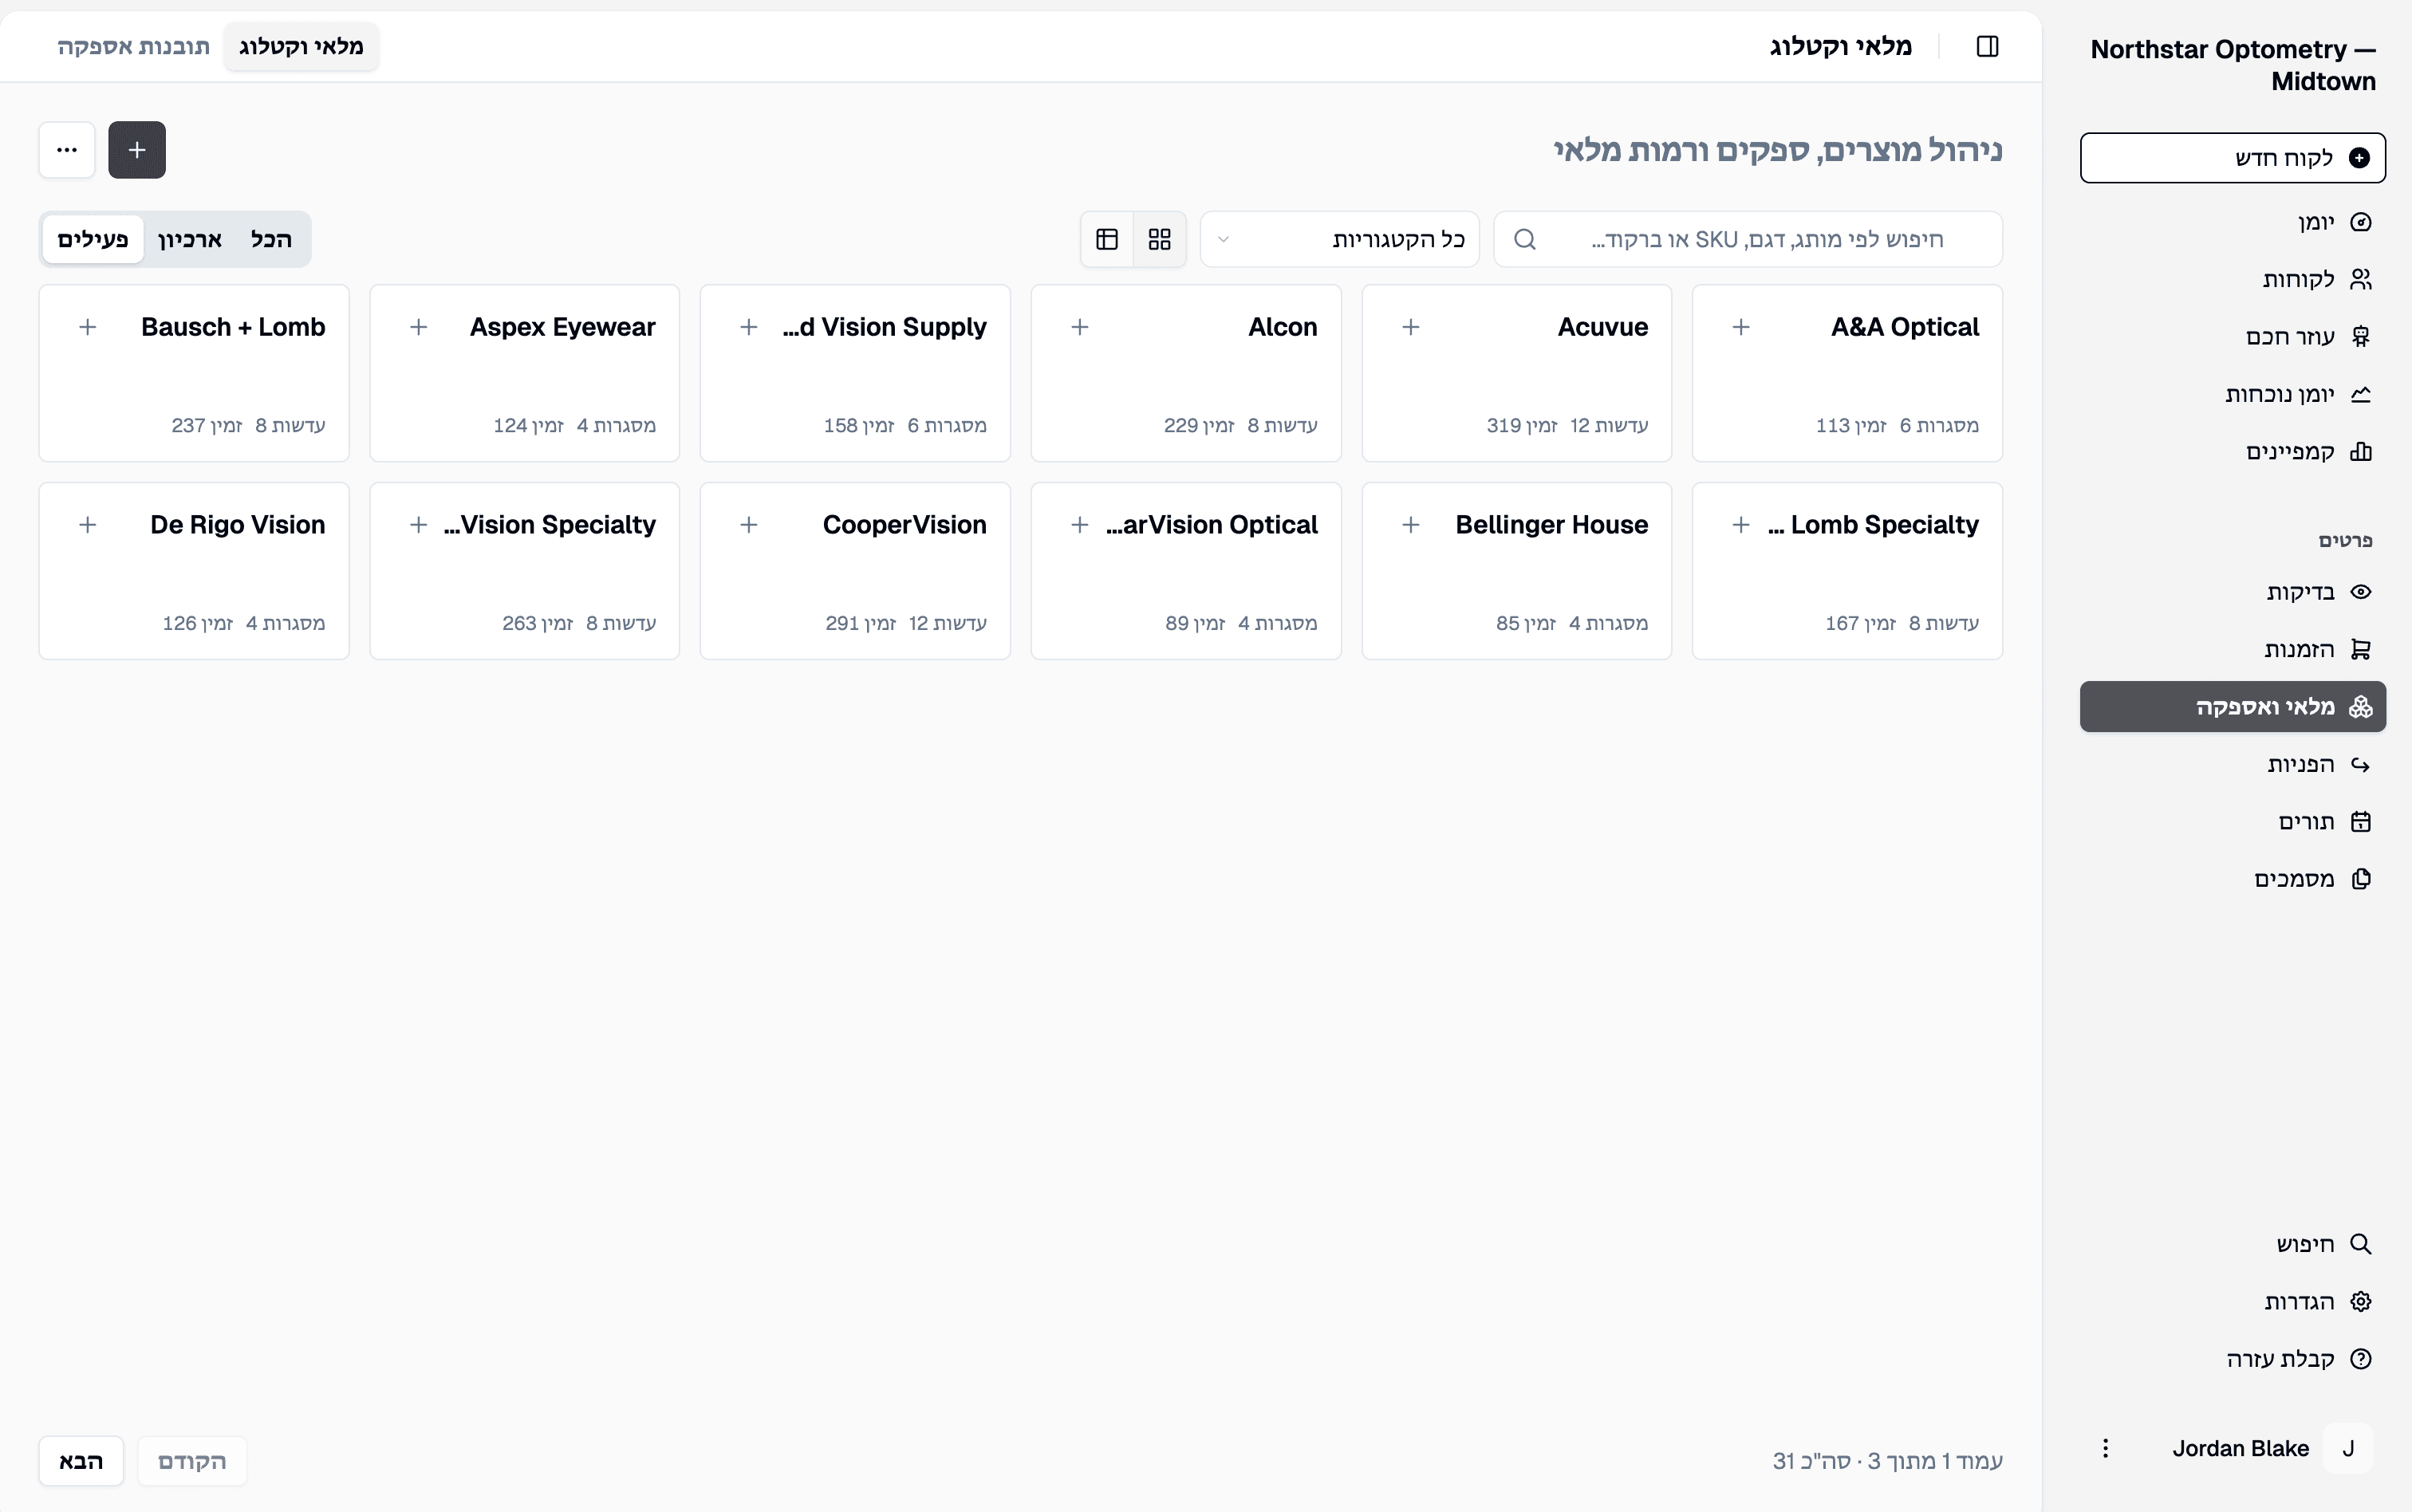This screenshot has height=1512, width=2412.
Task: Open קמפיינים in the sidebar
Action: [2233, 451]
